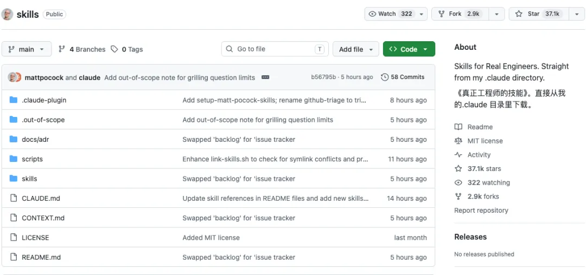The height and width of the screenshot is (275, 586).
Task: Fork the repository
Action: [x=460, y=14]
